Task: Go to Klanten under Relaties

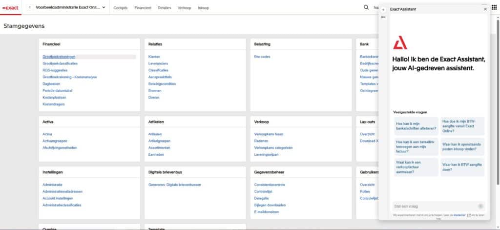Action: [x=154, y=57]
